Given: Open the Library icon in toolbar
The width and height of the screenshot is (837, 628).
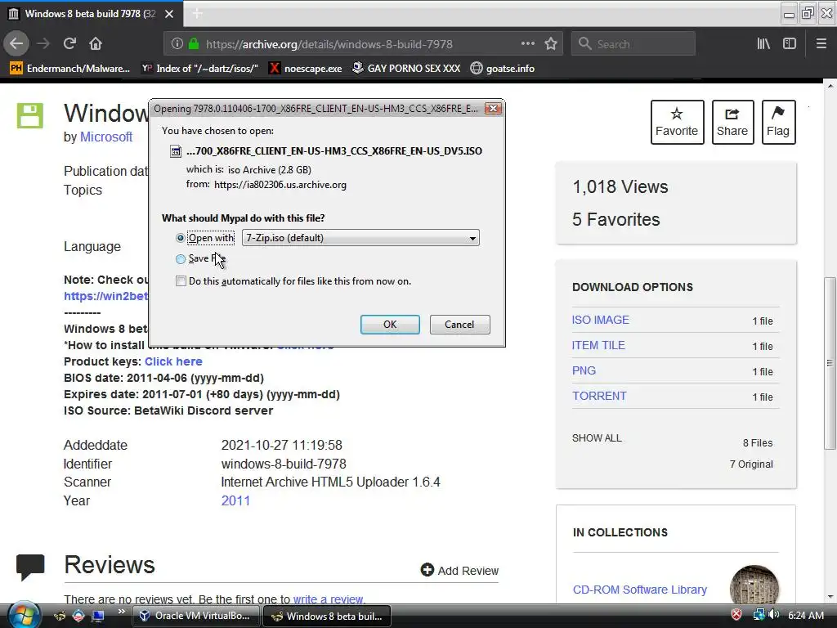Looking at the screenshot, I should point(763,44).
